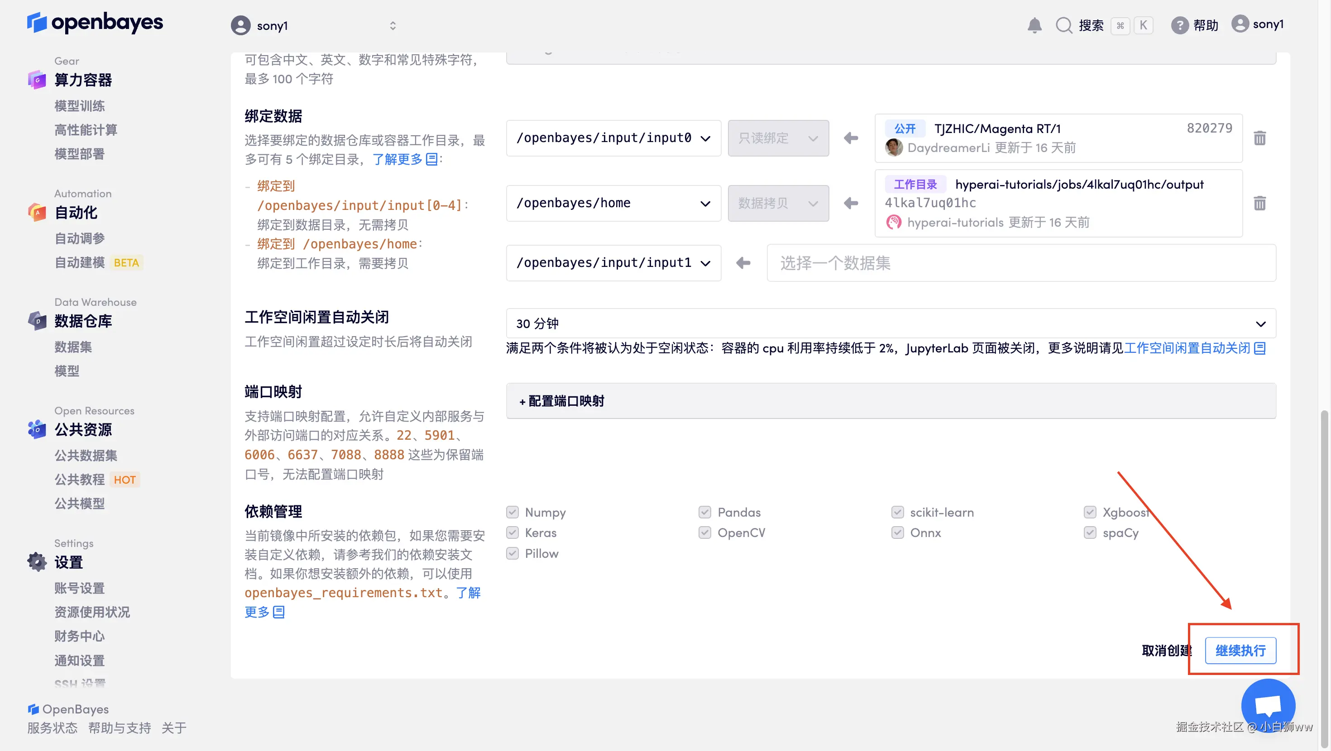The height and width of the screenshot is (751, 1331).
Task: Click the 取消创建 button
Action: coord(1166,650)
